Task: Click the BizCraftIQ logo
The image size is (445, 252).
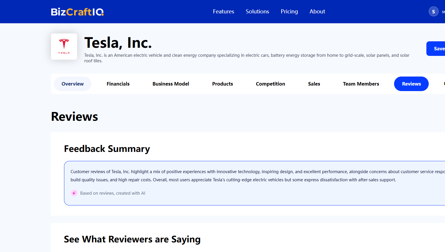Action: (x=77, y=12)
